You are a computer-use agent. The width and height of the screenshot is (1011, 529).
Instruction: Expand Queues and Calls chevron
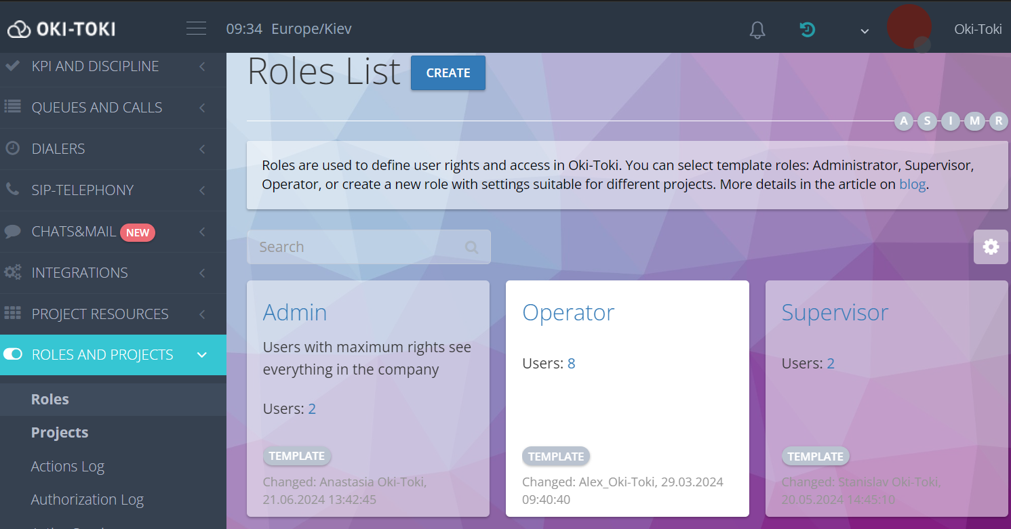202,108
